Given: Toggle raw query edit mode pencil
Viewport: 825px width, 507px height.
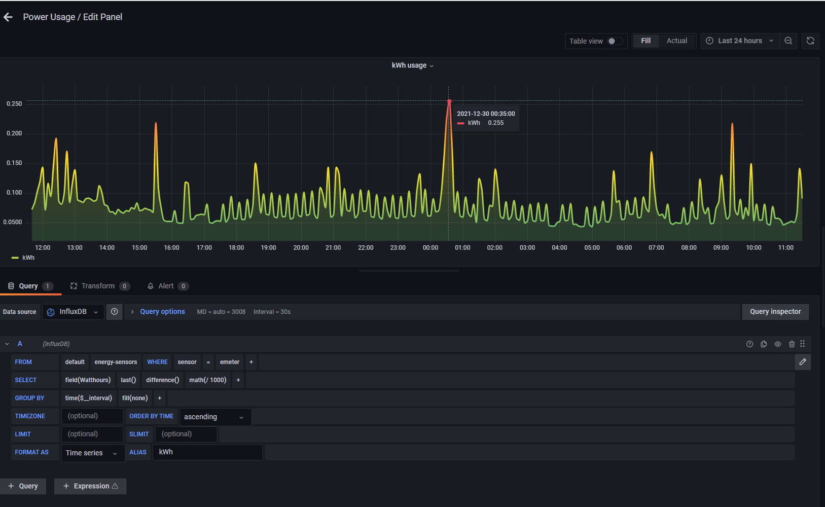Looking at the screenshot, I should pyautogui.click(x=803, y=362).
